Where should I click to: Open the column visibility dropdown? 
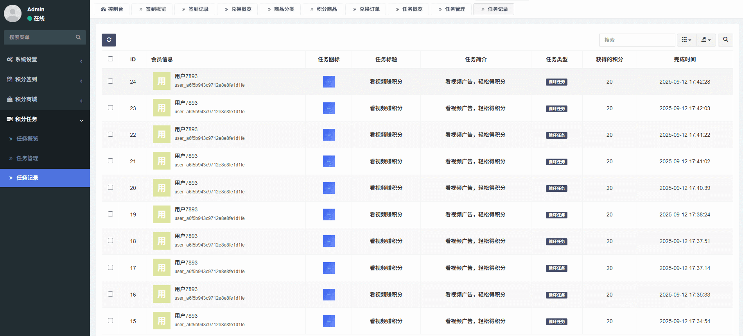(x=686, y=40)
